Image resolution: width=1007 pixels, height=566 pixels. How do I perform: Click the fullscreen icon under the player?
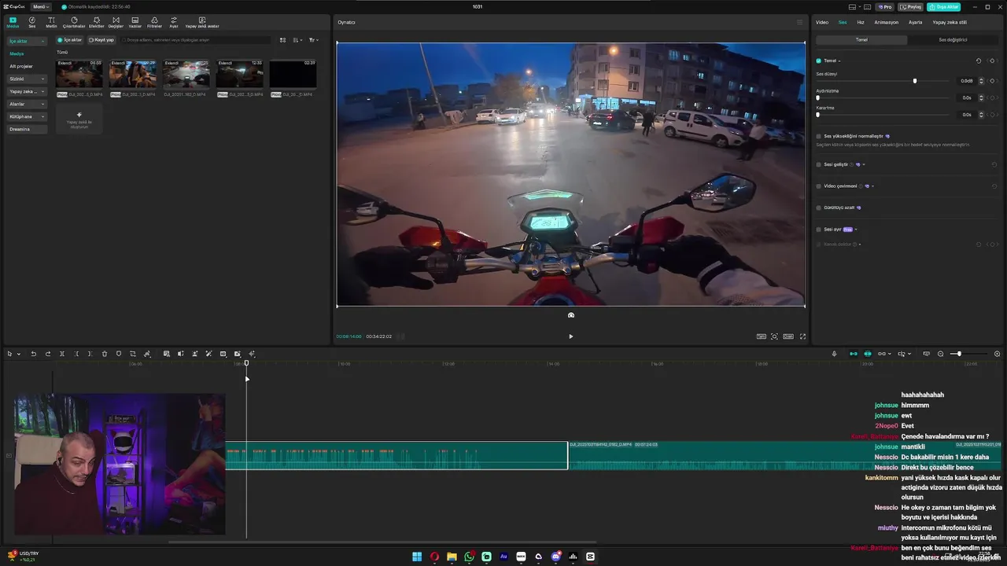click(x=802, y=336)
